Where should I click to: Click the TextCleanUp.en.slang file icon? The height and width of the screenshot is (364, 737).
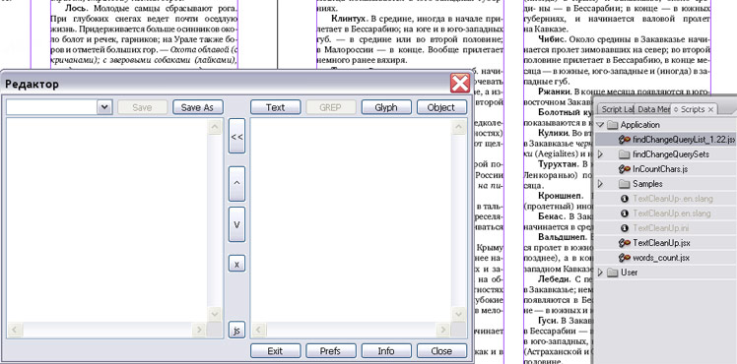point(625,213)
